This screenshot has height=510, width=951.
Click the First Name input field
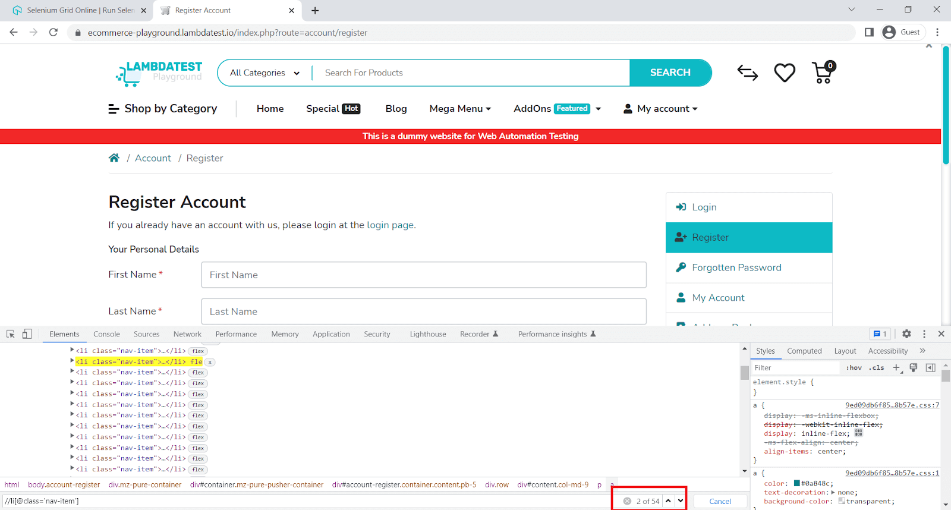(424, 275)
